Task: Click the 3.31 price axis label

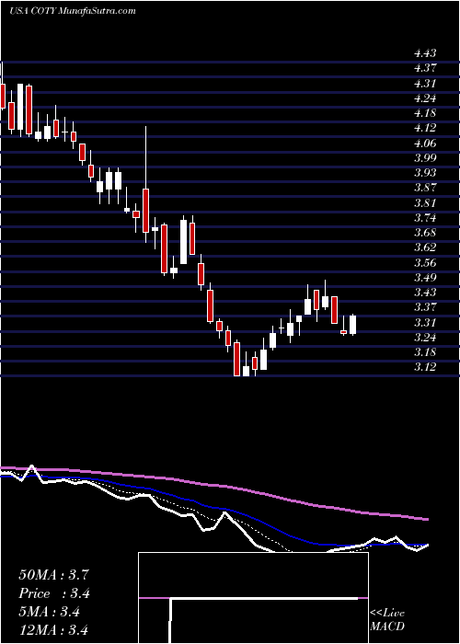Action: (425, 322)
